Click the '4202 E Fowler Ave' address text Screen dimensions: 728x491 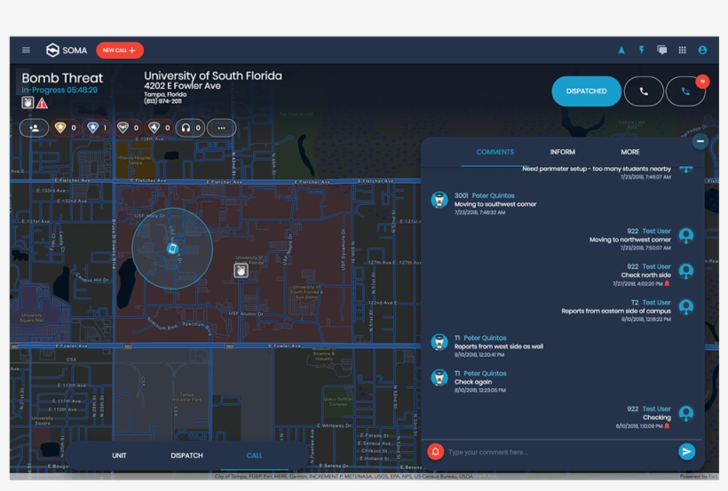pyautogui.click(x=182, y=86)
